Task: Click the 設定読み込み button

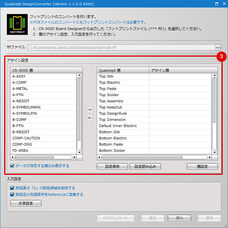Action: 145,166
